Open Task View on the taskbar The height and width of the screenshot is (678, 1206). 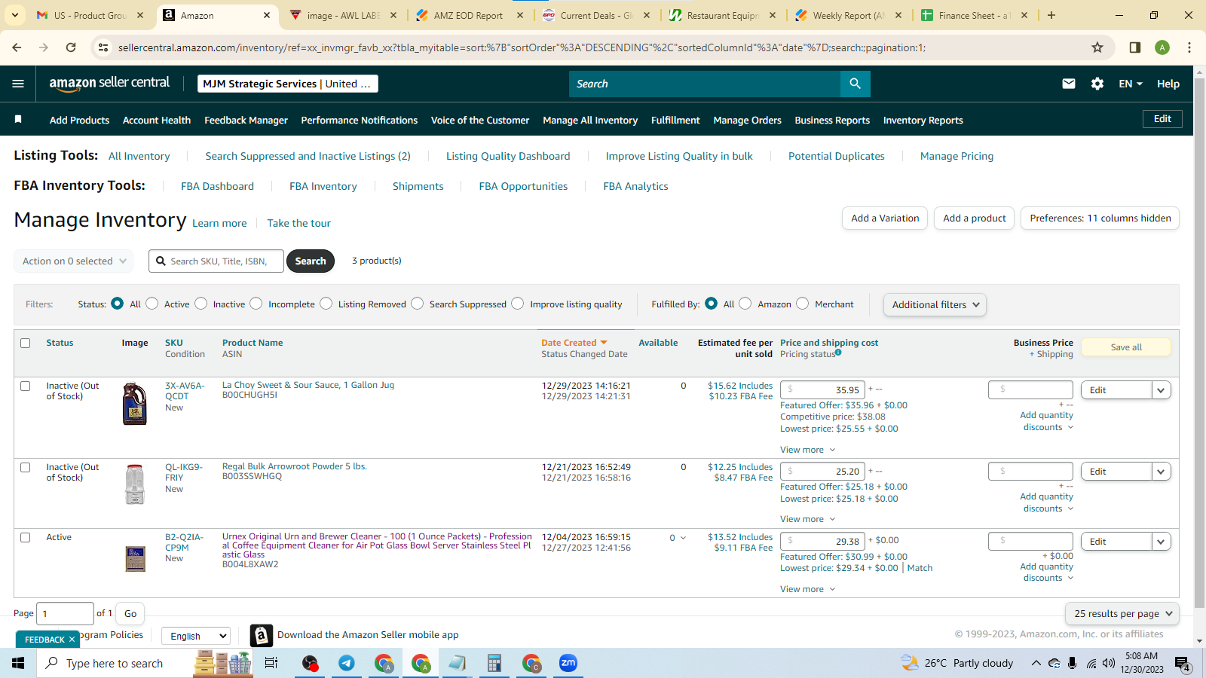271,663
